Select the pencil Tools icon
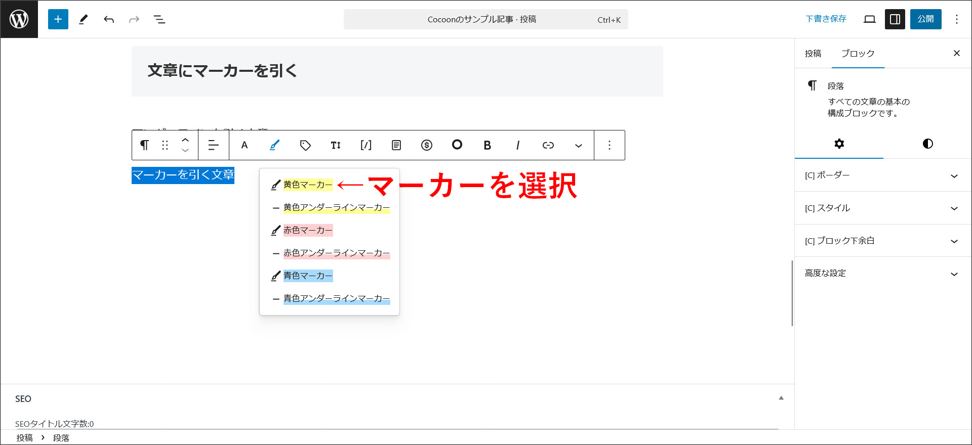972x445 pixels. click(84, 19)
